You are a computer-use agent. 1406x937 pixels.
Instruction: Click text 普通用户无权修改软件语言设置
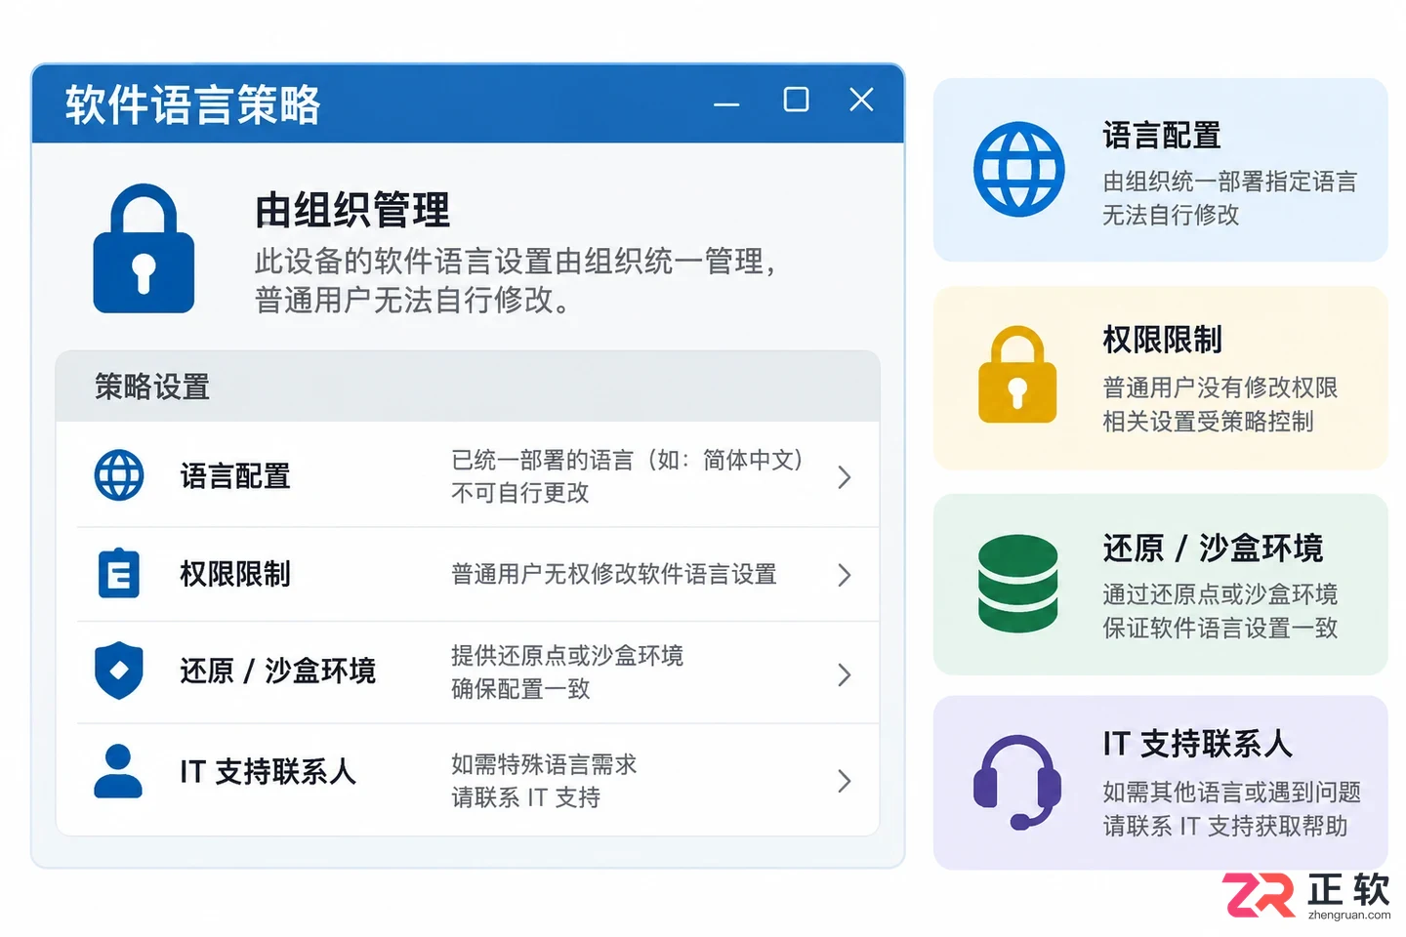pos(614,574)
